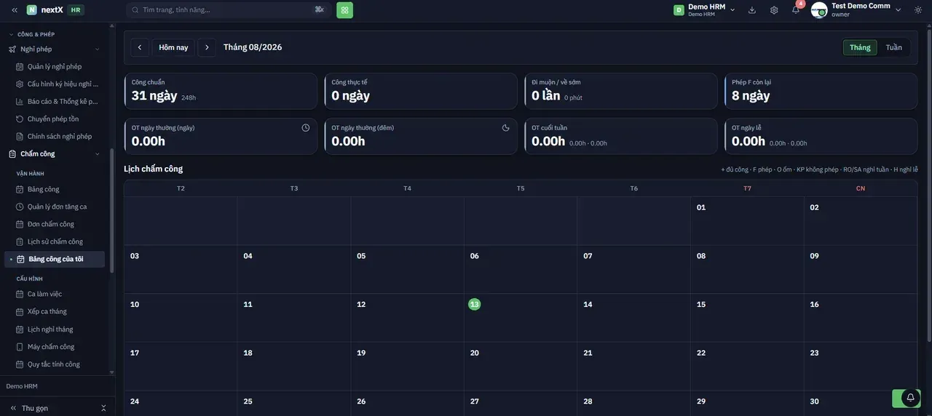Click the Hôm nay button

click(173, 47)
